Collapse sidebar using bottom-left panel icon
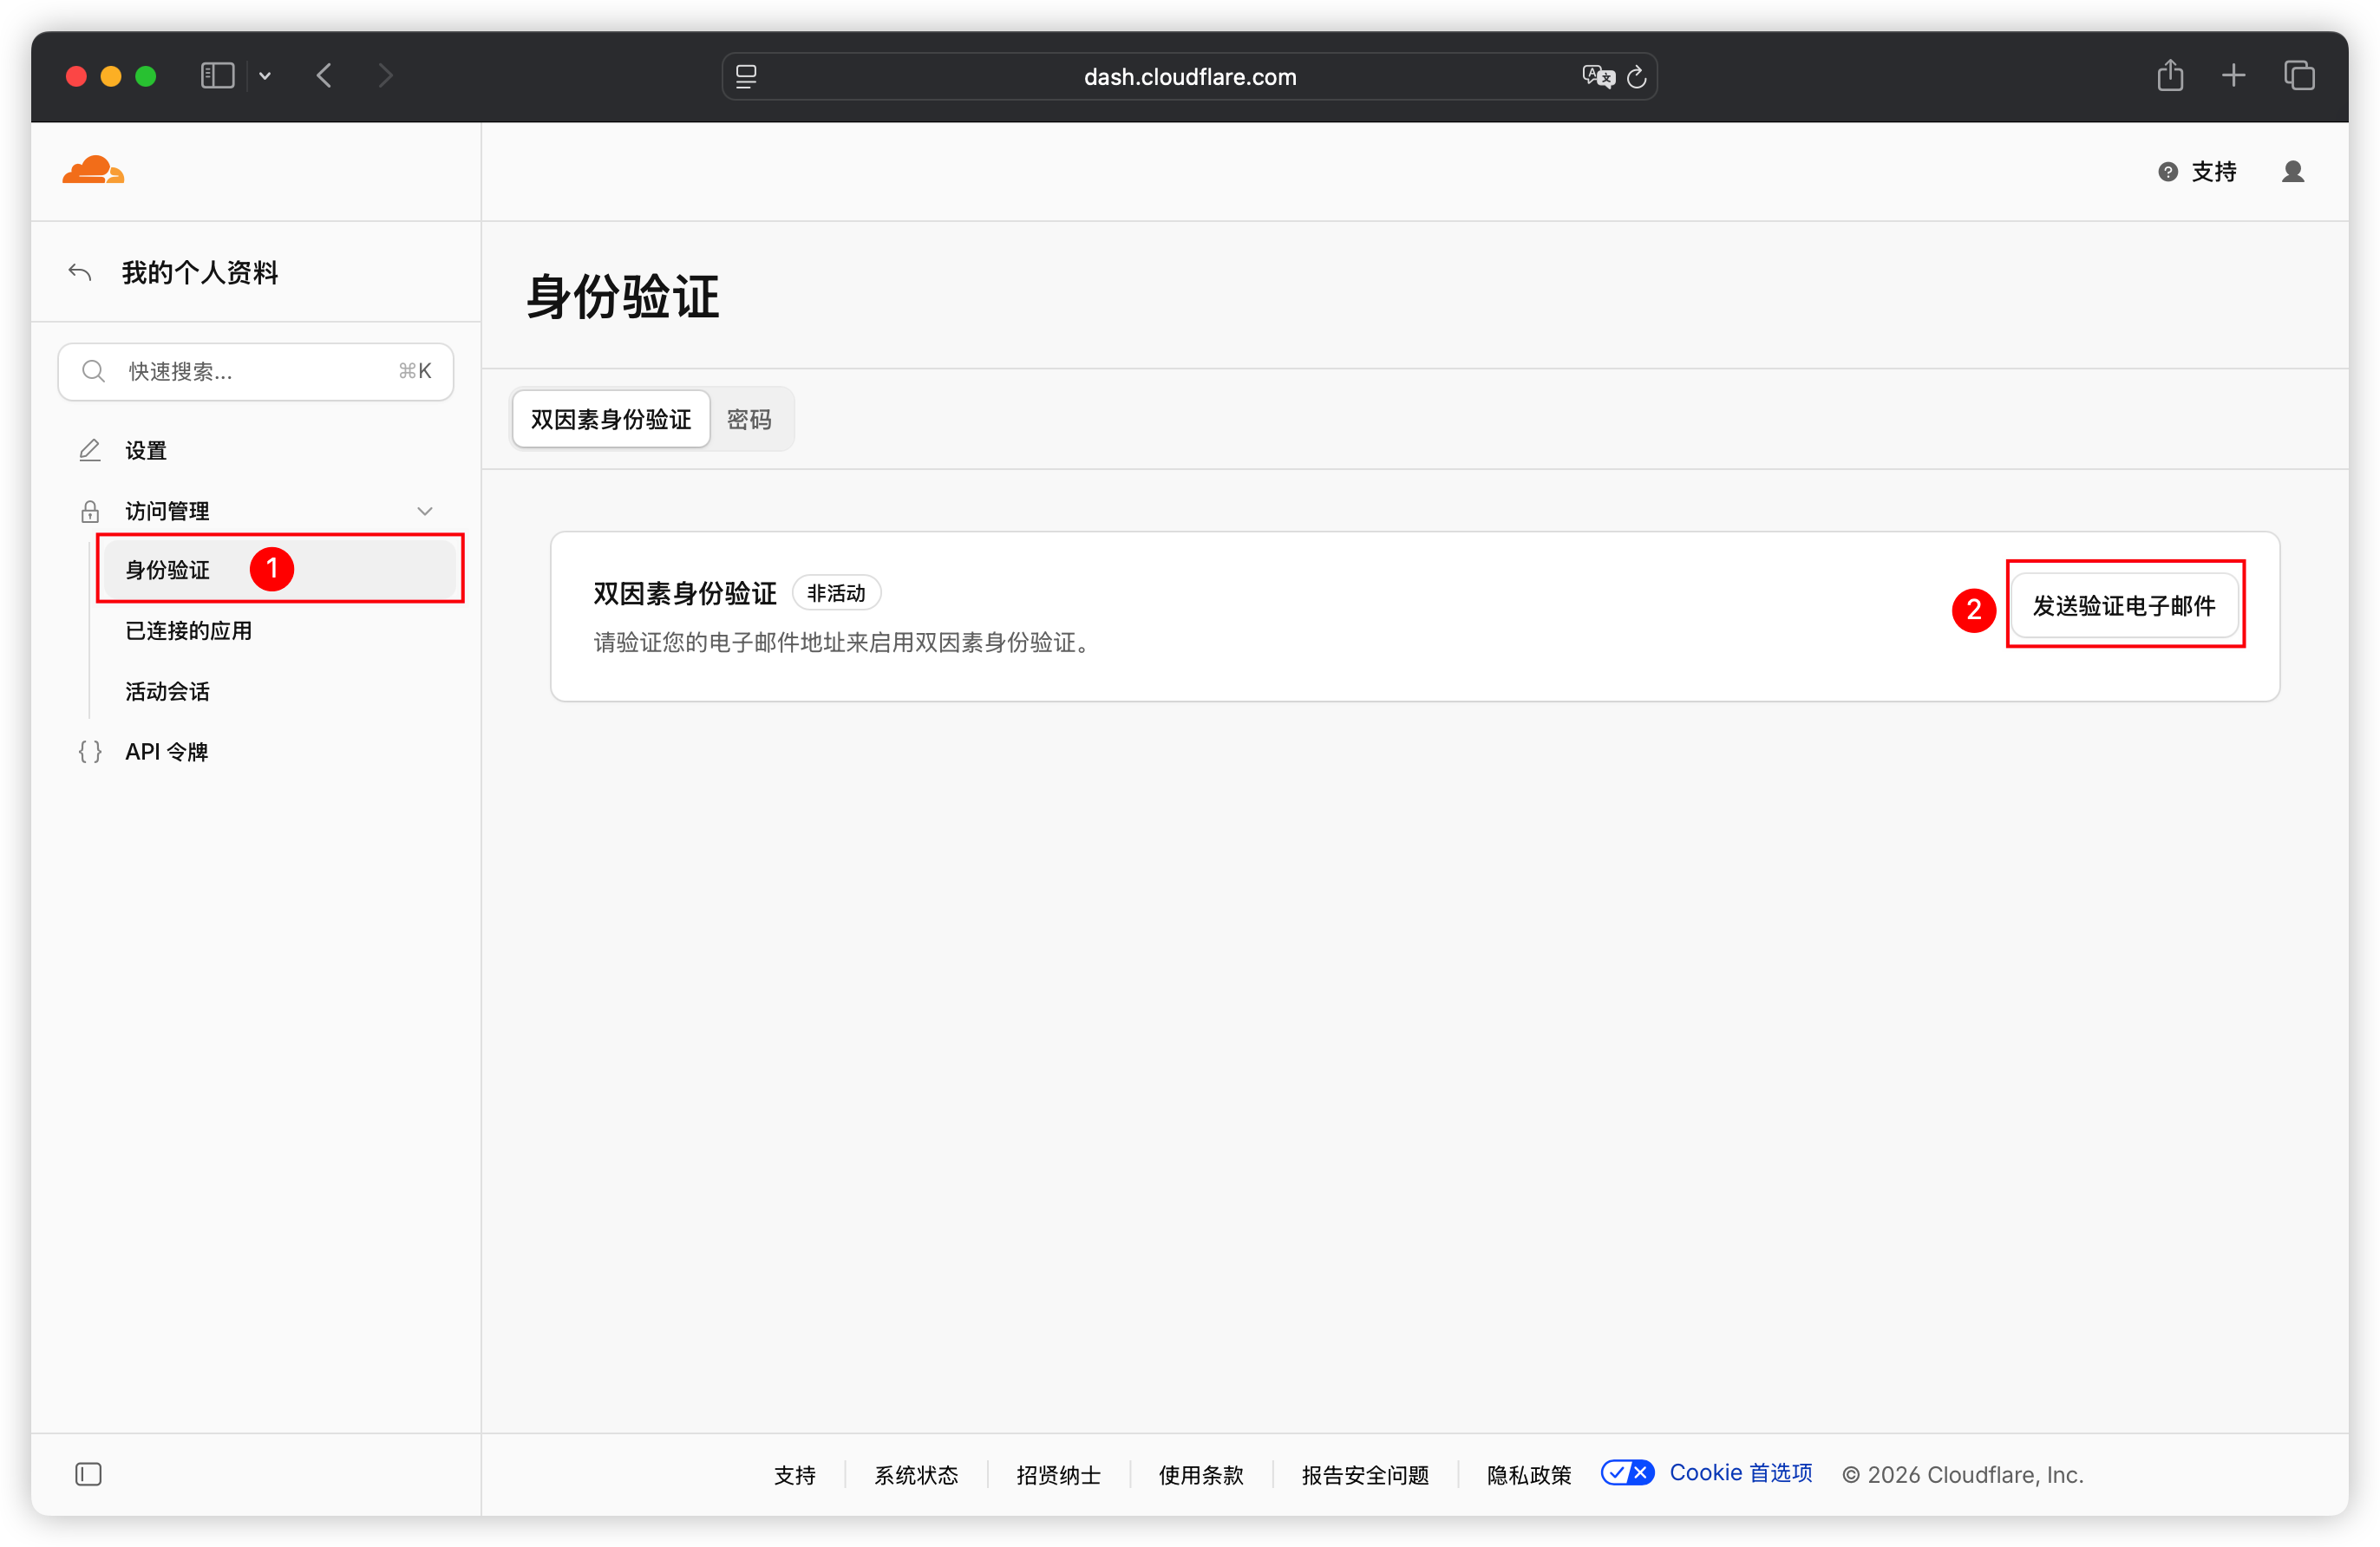 (88, 1473)
